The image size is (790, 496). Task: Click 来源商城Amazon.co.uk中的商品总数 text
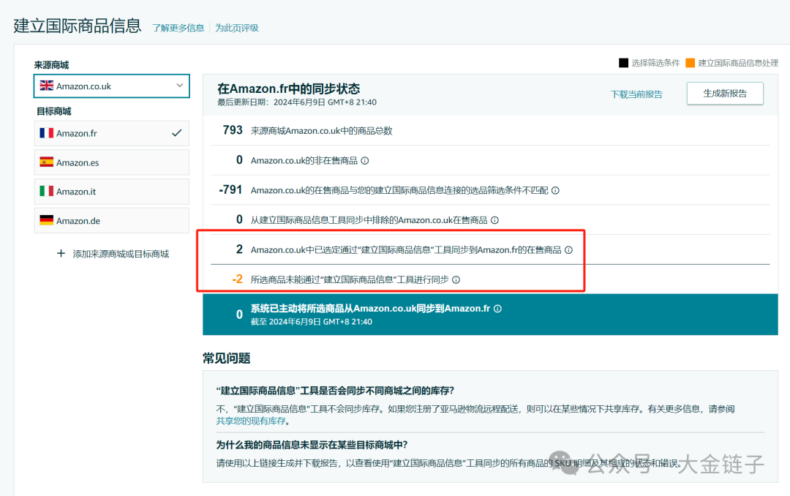click(x=321, y=131)
